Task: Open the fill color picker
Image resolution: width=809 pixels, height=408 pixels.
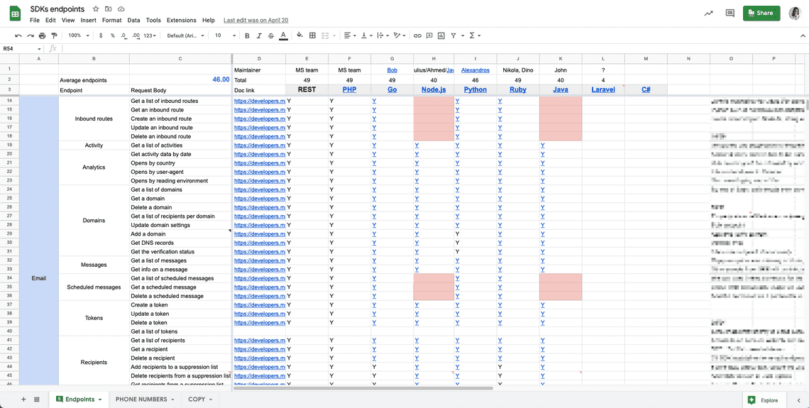Action: (299, 35)
